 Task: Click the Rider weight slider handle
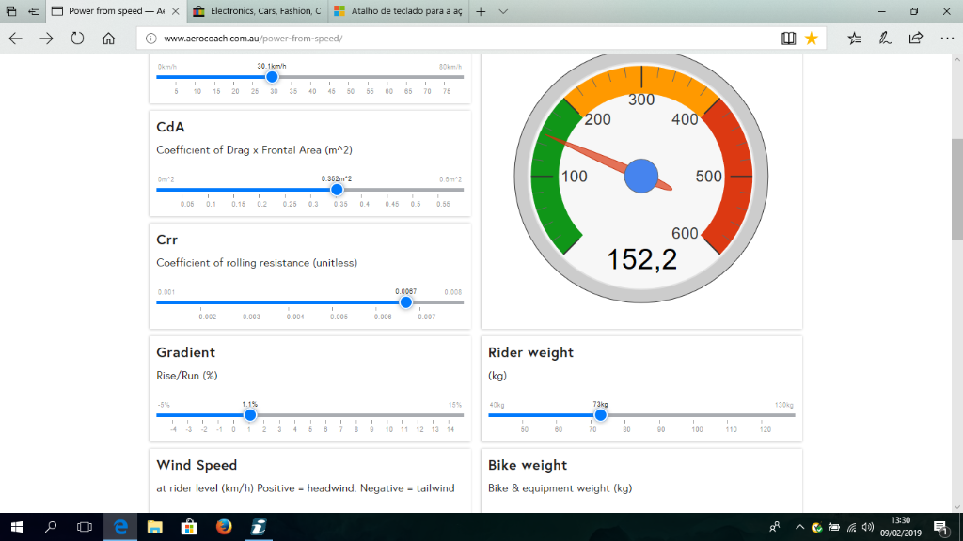600,414
